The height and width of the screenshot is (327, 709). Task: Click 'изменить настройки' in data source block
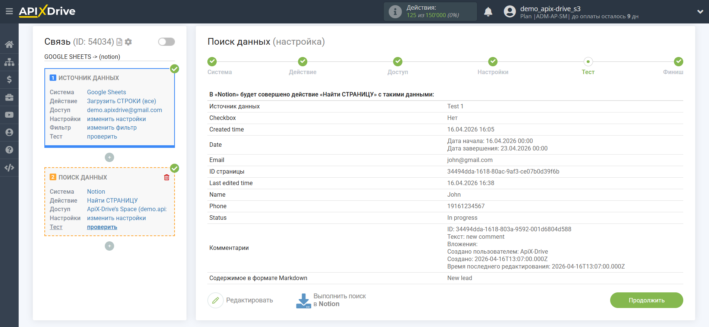click(x=116, y=119)
